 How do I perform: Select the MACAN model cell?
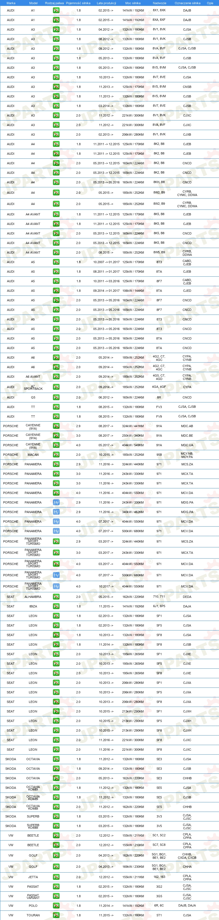coord(33,455)
